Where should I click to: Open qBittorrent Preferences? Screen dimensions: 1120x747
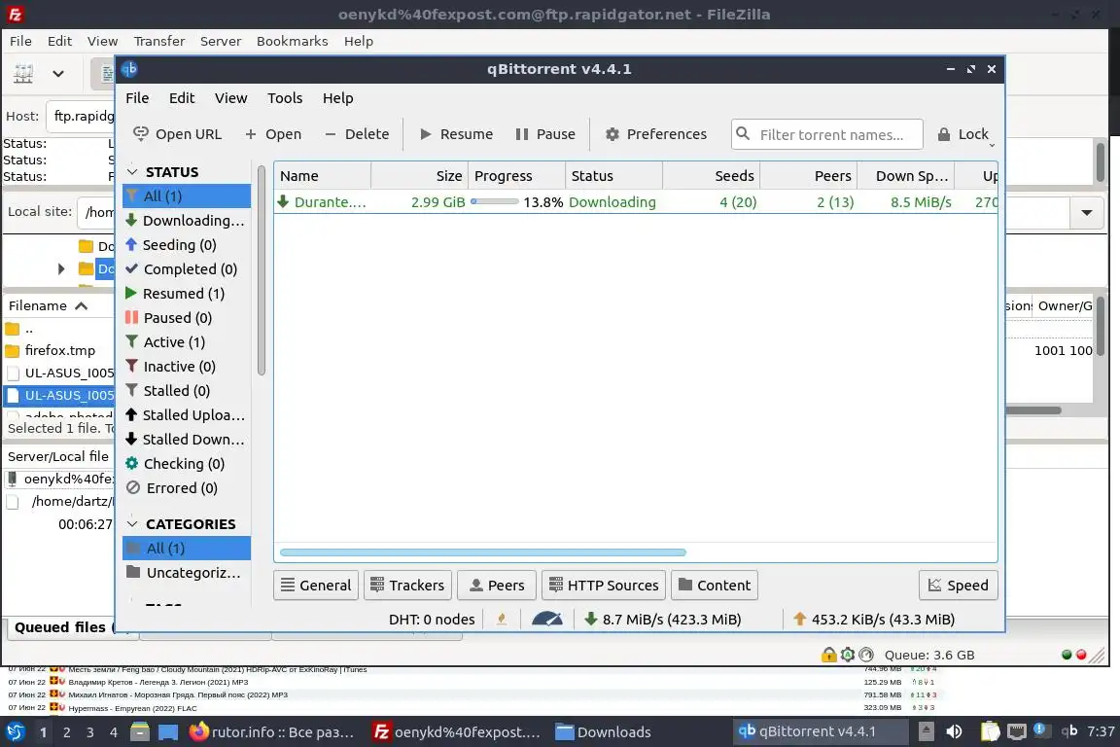tap(655, 134)
